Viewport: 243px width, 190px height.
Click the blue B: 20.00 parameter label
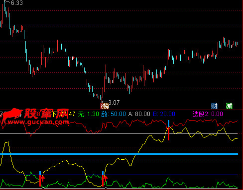point(164,114)
